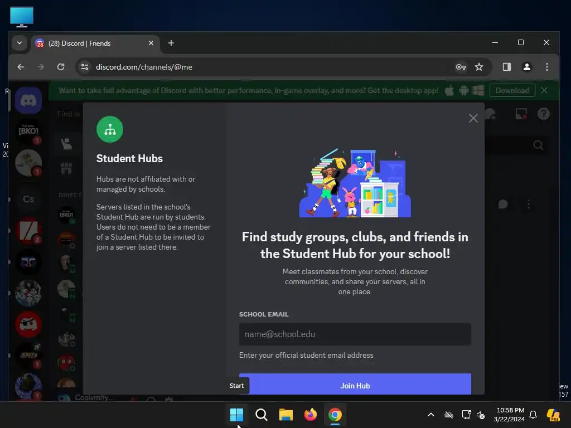Select the Discord | Friends tab
Screen dimensions: 571x428
(95, 43)
